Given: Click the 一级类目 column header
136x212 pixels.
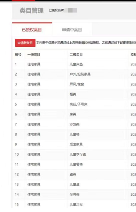Looking at the screenshot, I should pos(34,54).
